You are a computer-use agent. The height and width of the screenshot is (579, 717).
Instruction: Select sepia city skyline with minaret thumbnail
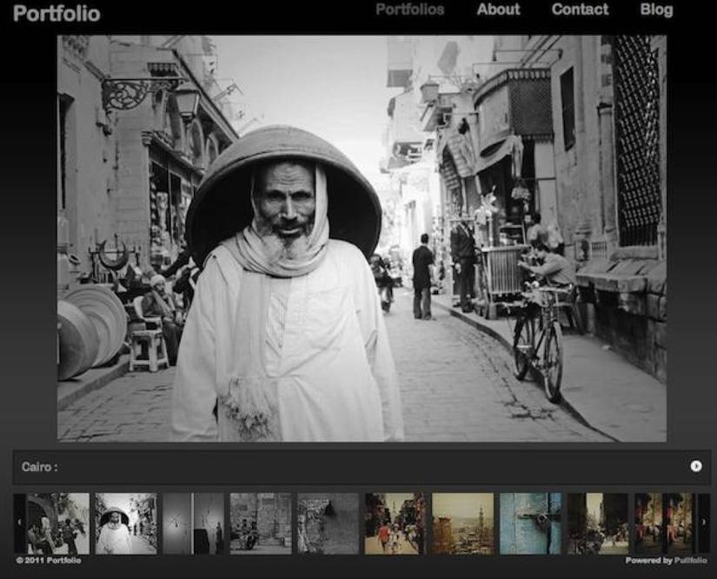[463, 523]
